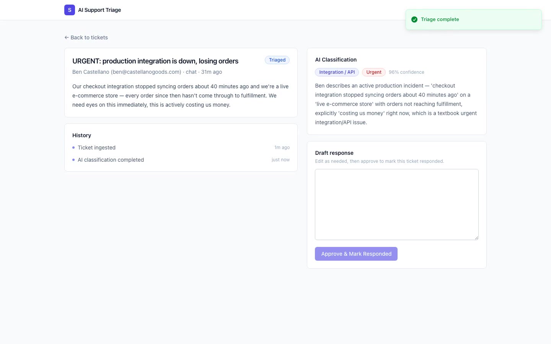
Task: Select the Ticket ingested history entry
Action: click(x=181, y=148)
